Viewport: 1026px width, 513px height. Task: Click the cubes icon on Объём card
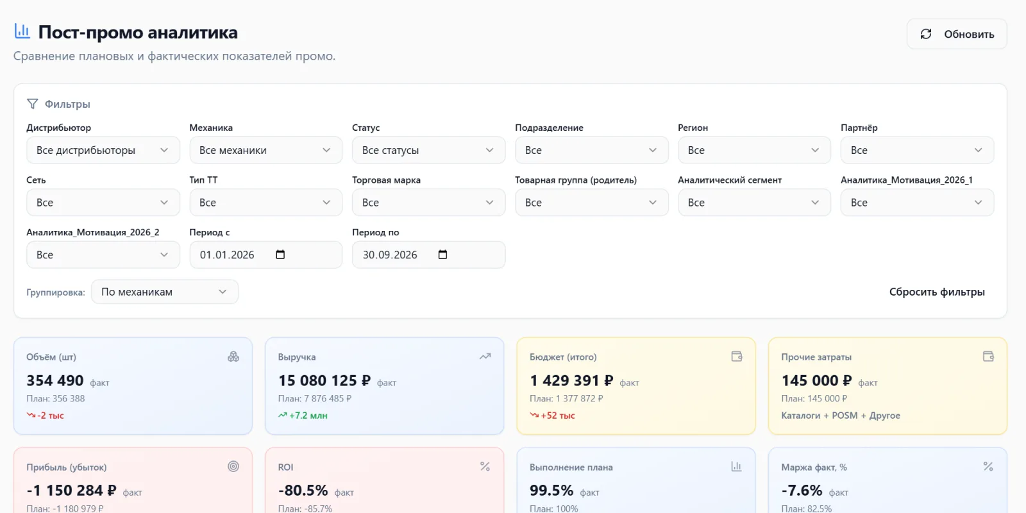(233, 357)
